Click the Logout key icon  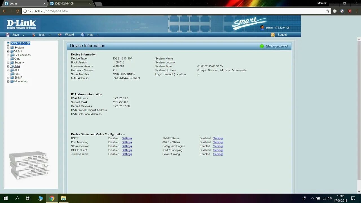coord(273,35)
